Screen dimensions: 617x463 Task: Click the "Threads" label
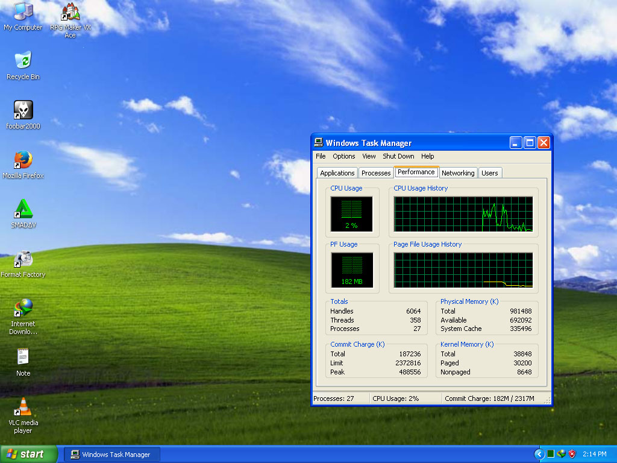[x=342, y=320]
